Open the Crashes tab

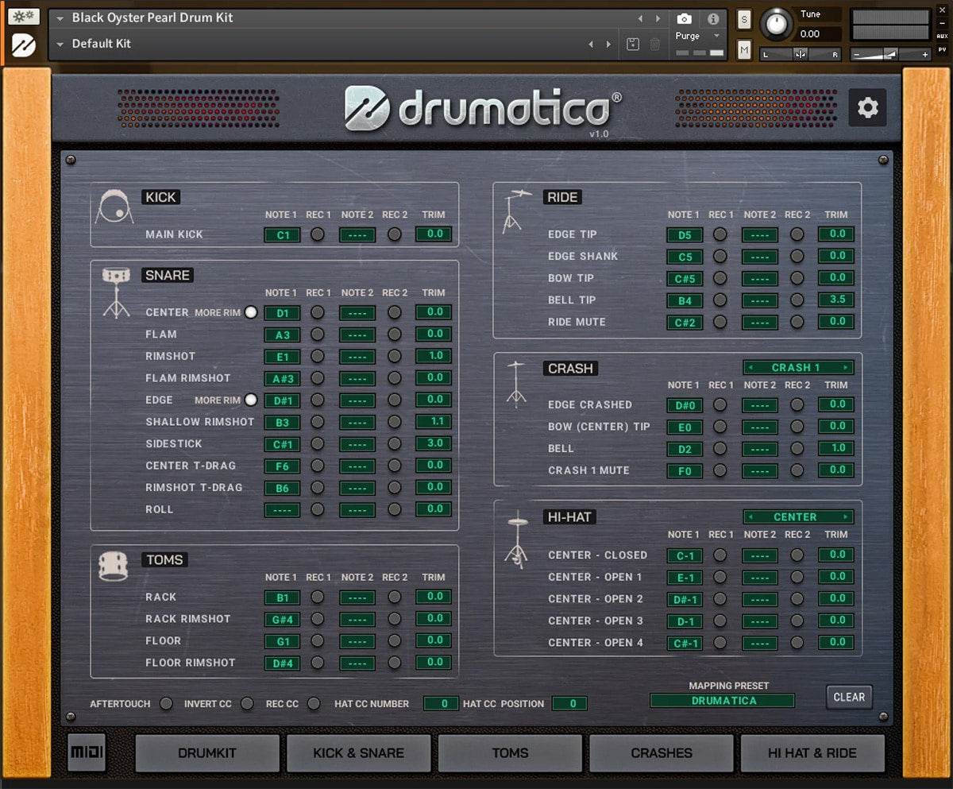(662, 753)
